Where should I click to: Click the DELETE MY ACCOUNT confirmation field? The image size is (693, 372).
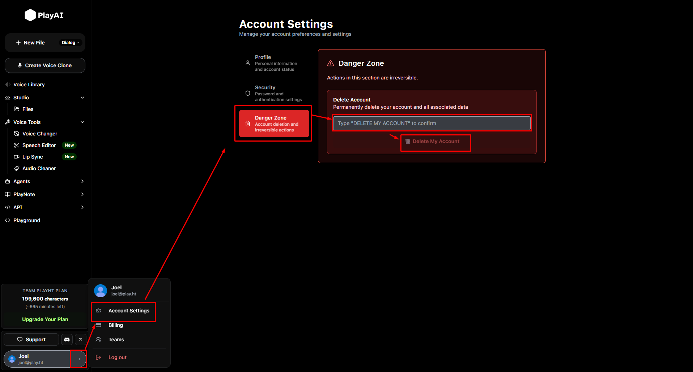click(431, 123)
